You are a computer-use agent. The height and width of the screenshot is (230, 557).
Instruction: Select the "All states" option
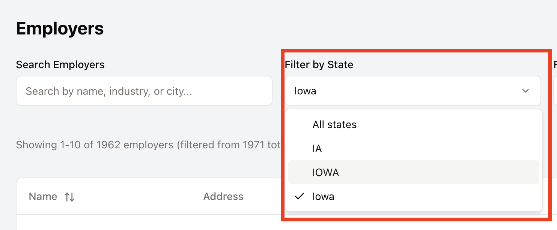[x=334, y=125]
